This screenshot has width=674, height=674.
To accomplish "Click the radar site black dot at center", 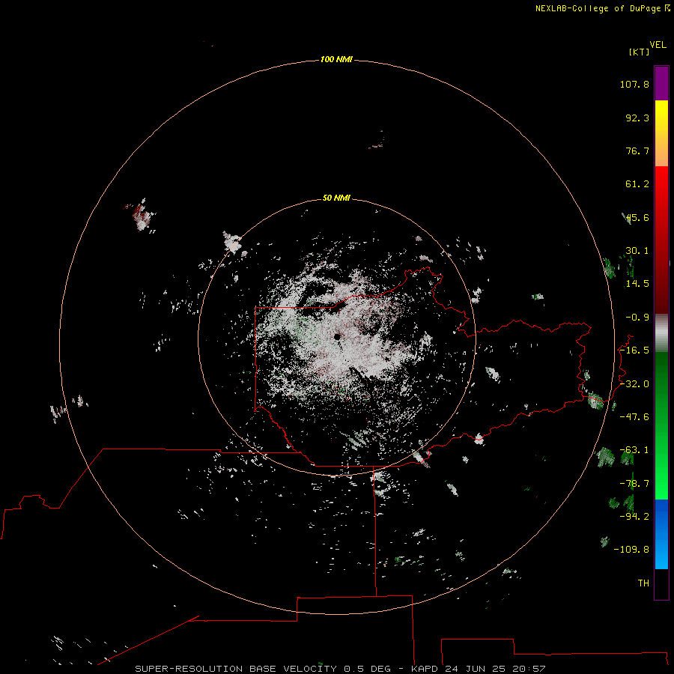I will click(x=337, y=337).
